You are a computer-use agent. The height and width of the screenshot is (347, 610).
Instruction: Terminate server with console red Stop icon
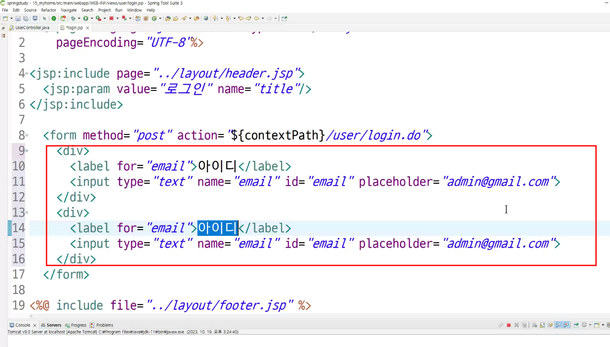tap(508, 325)
